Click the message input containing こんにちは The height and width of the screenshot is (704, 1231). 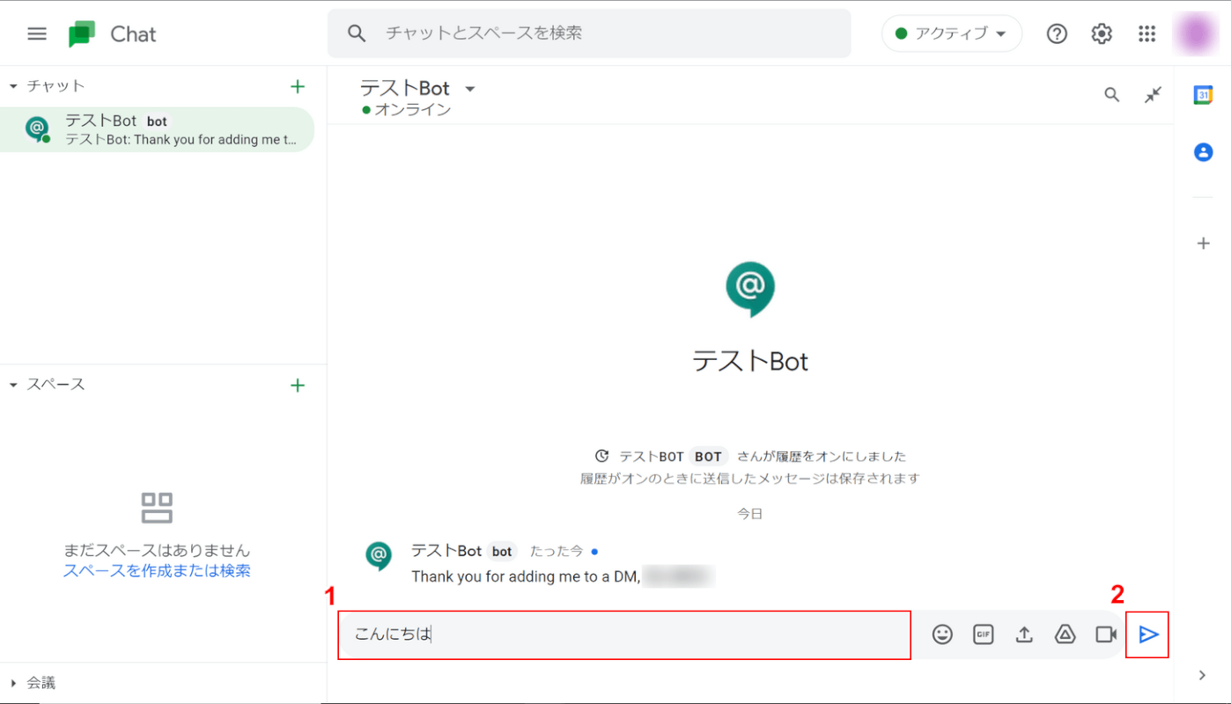pos(624,634)
